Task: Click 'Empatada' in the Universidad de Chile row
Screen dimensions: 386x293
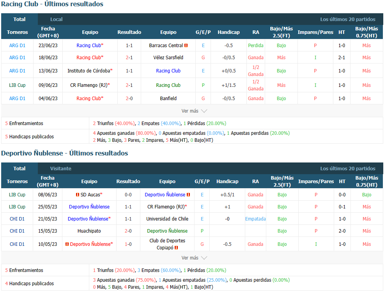Action: click(255, 219)
